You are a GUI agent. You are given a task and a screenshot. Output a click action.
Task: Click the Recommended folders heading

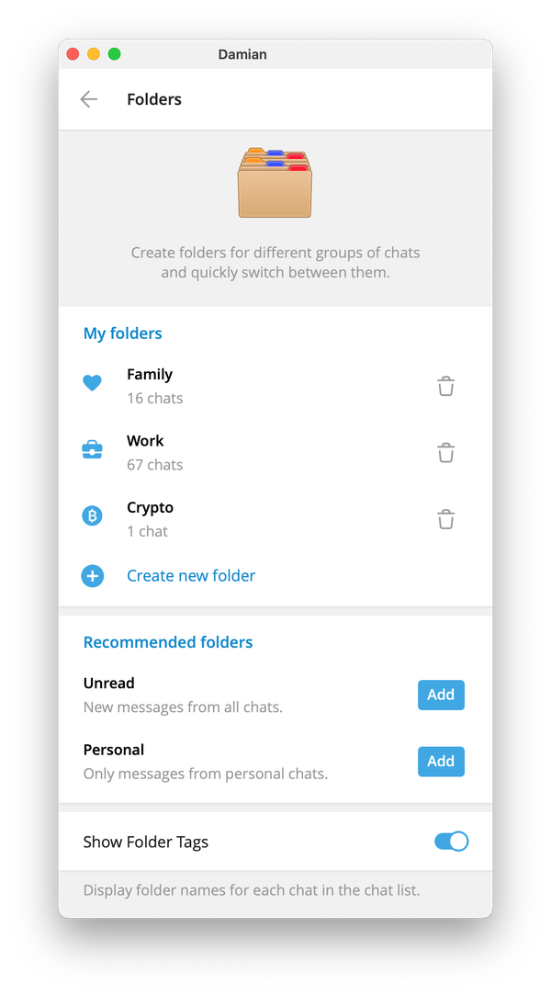(168, 641)
